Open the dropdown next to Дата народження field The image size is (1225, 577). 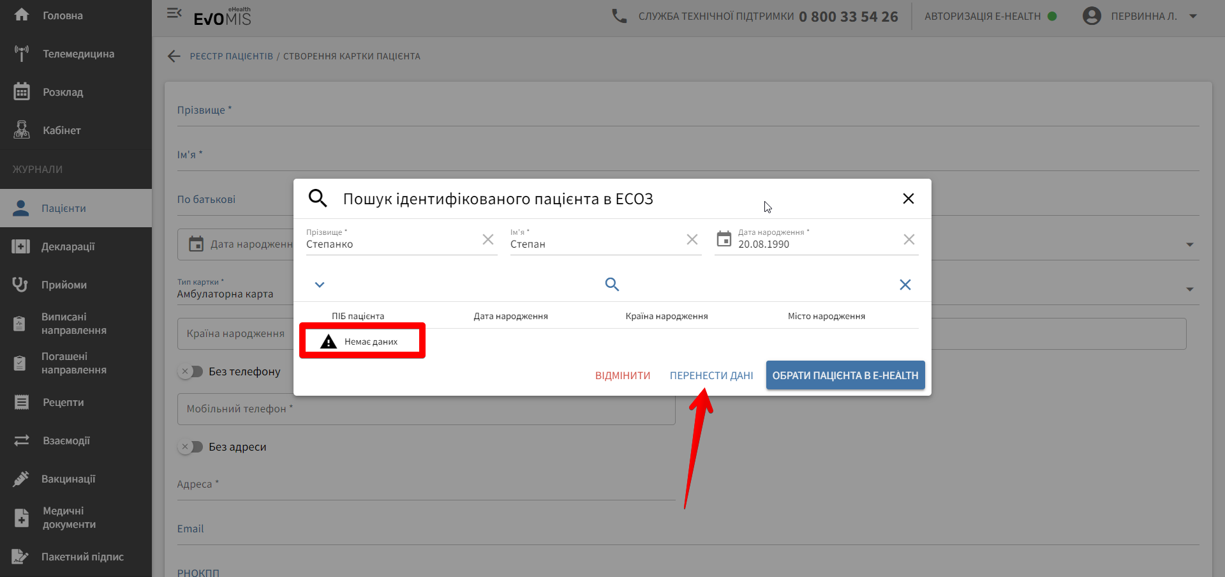point(1191,244)
